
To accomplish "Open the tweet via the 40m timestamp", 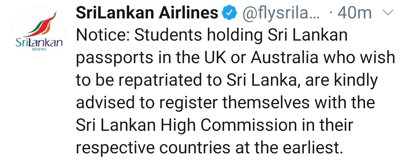I will [354, 13].
